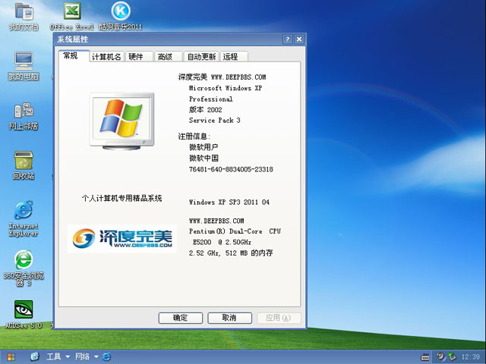Go to the 远程 tab
486x364 pixels.
point(231,57)
